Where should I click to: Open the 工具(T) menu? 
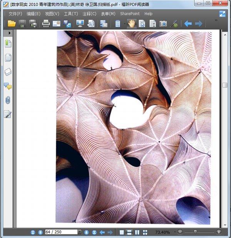(x=71, y=14)
